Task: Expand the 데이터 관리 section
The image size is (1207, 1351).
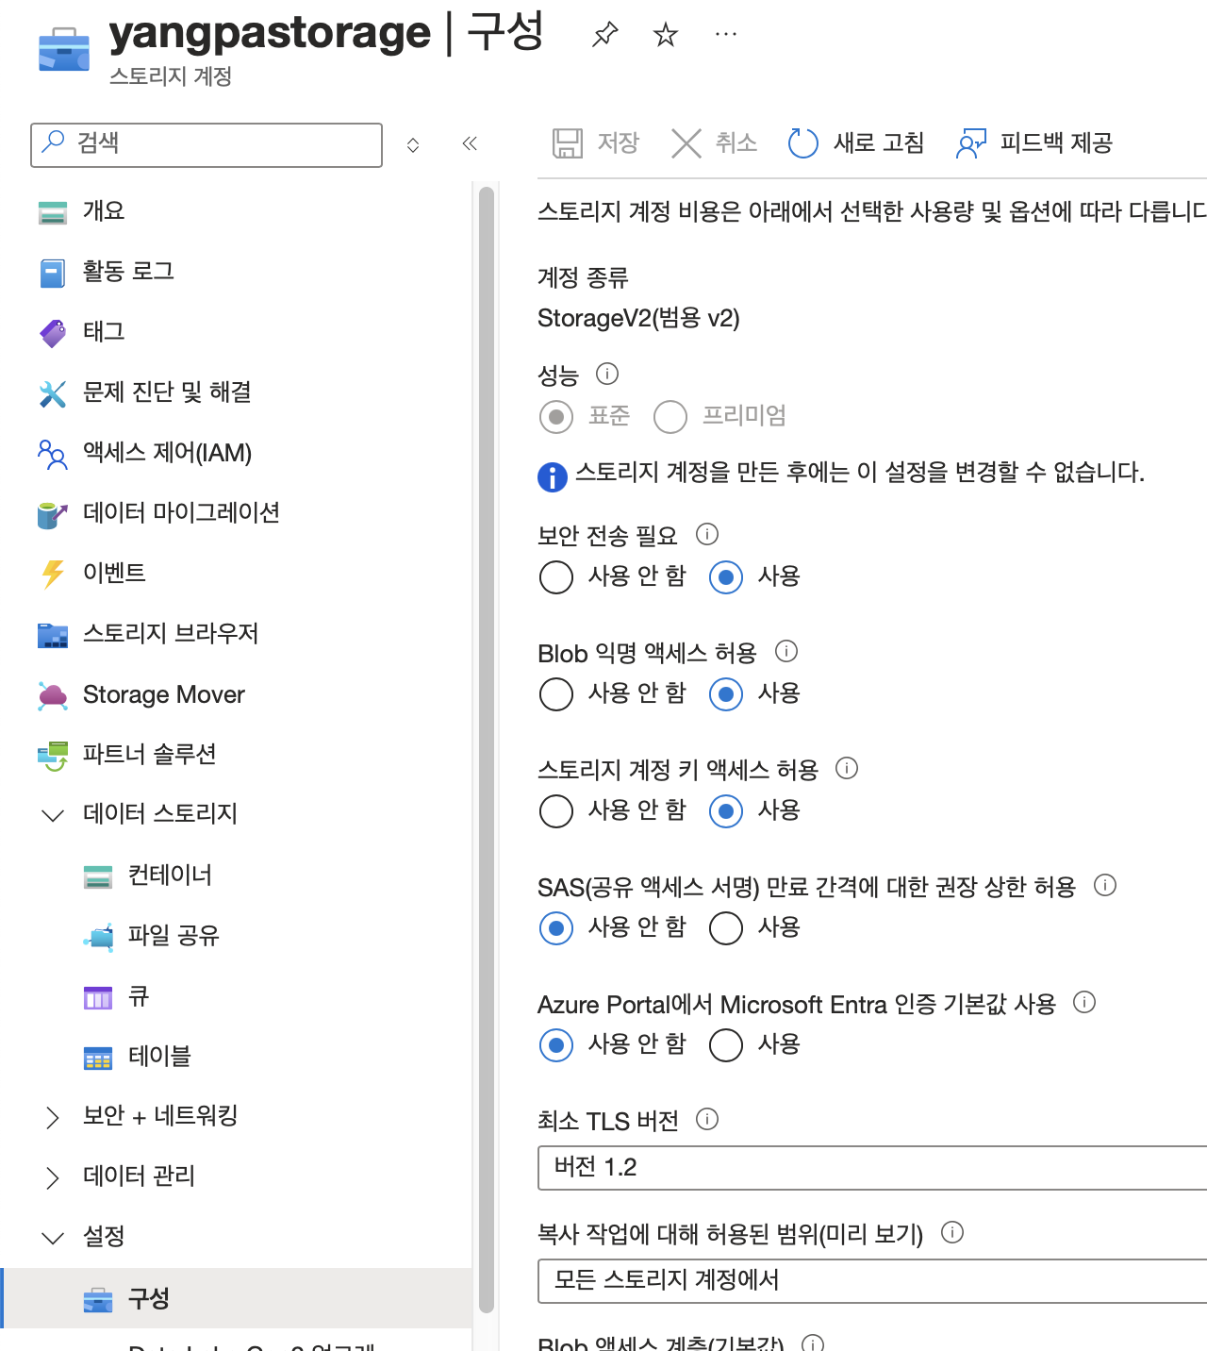Action: [53, 1177]
